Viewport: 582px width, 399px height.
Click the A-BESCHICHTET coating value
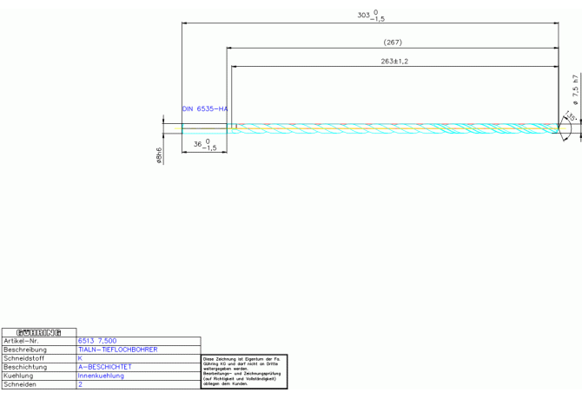tap(104, 367)
